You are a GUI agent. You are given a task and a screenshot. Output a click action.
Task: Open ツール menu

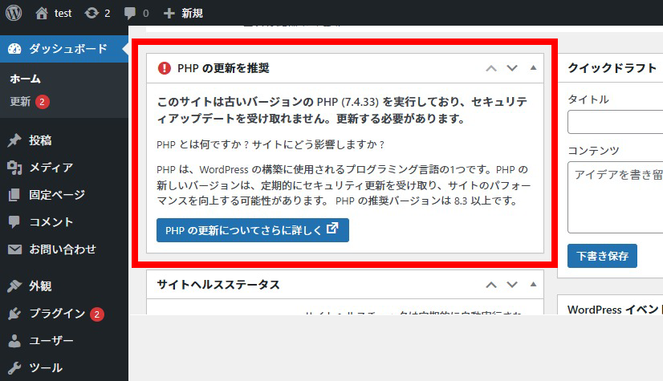64,368
